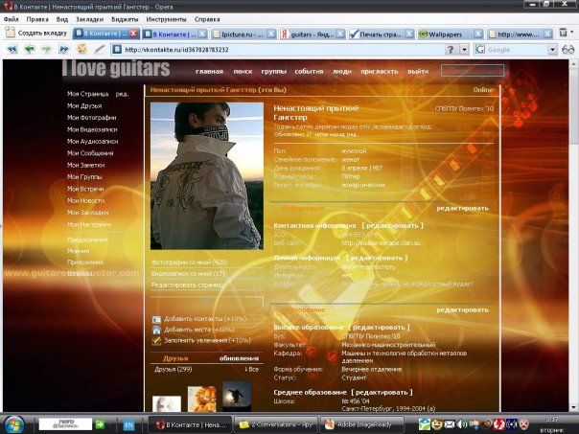Image resolution: width=579 pixels, height=434 pixels.
Task: Open Мои Аудиозаписи in the sidebar
Action: [x=92, y=142]
